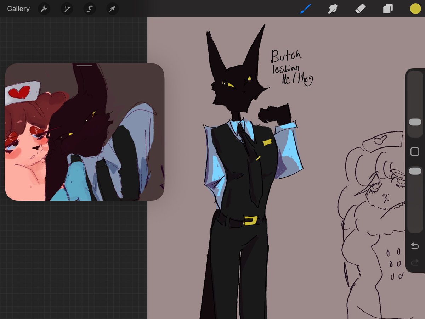Image resolution: width=425 pixels, height=319 pixels.
Task: Adjust the brush size slider handle
Action: click(x=415, y=122)
